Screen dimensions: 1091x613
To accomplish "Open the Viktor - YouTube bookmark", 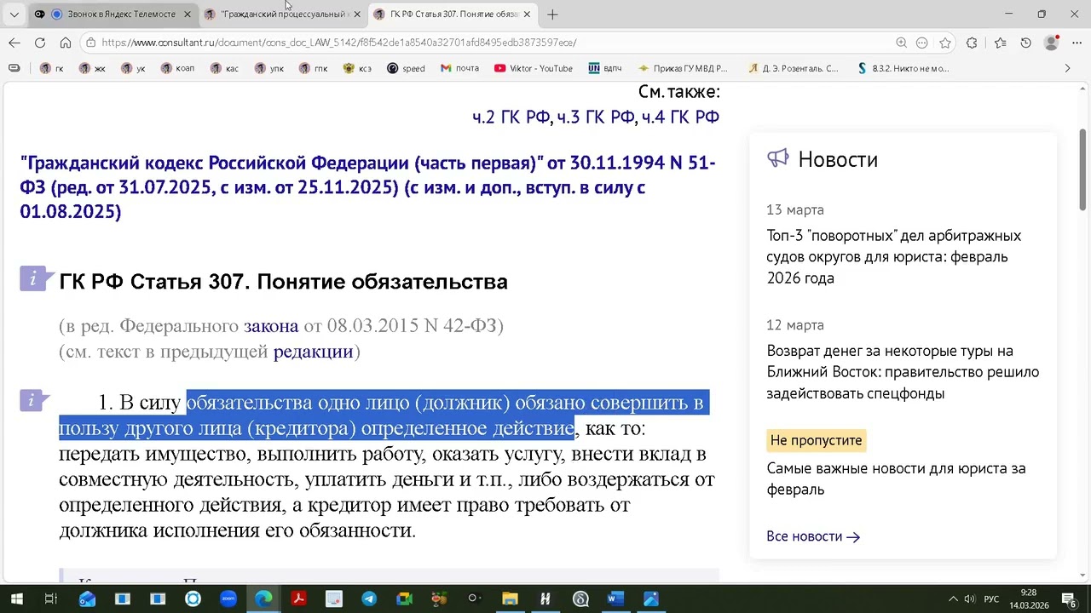I will (x=533, y=68).
